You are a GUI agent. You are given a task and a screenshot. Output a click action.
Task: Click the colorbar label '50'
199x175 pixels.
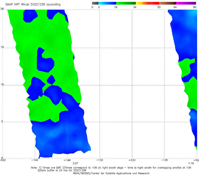click(x=159, y=7)
